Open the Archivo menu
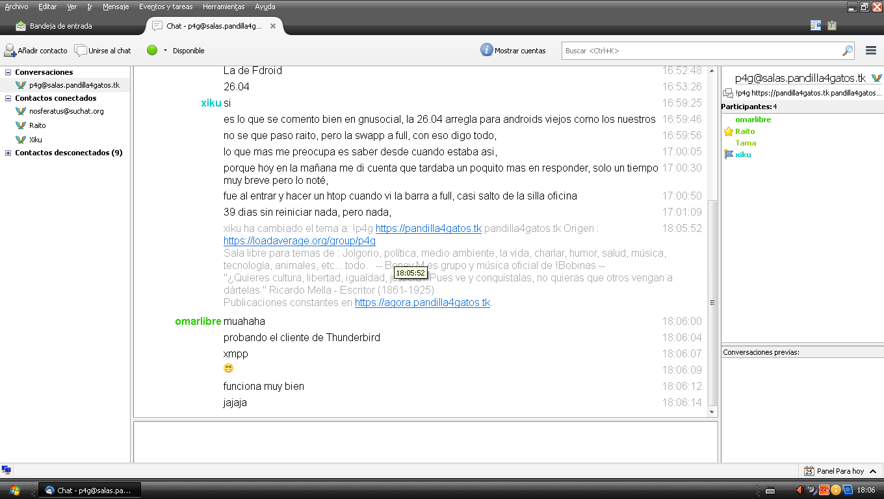The width and height of the screenshot is (884, 499). [x=17, y=6]
